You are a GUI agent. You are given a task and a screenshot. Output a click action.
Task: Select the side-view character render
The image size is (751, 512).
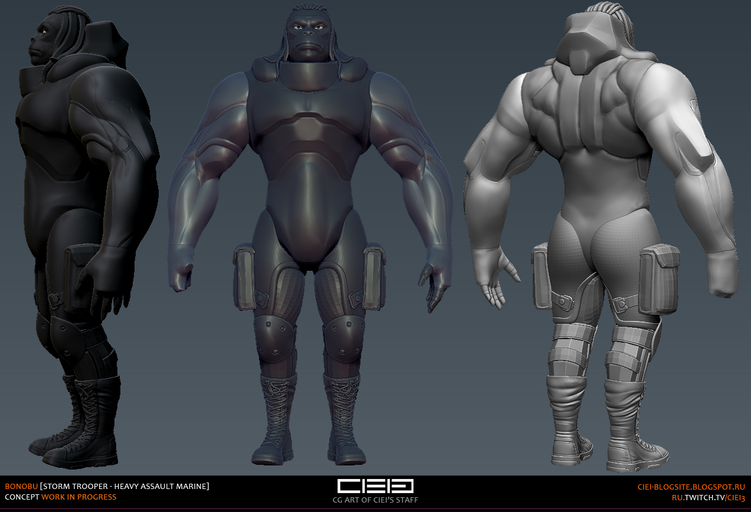pos(86,238)
